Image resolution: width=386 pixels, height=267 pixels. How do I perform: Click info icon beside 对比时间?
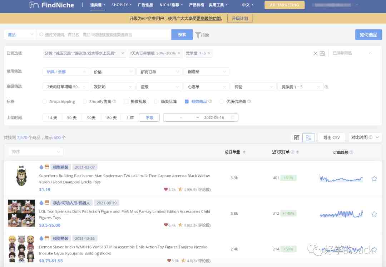pos(371,137)
